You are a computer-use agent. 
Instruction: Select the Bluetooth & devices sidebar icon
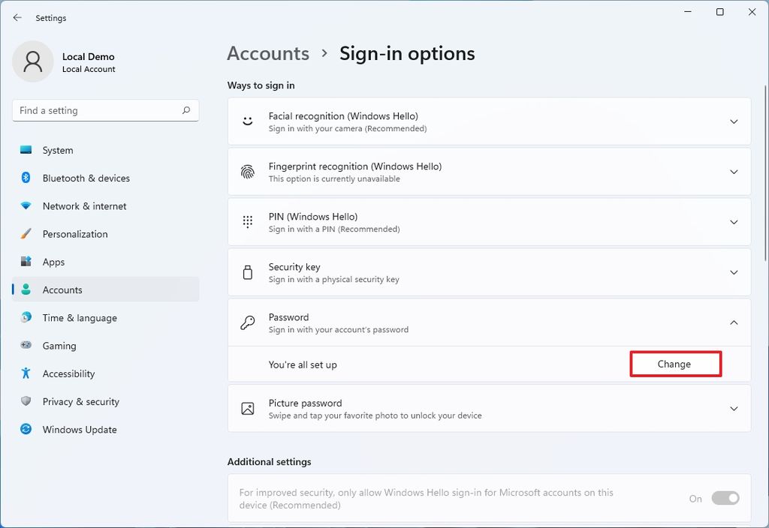pos(25,178)
